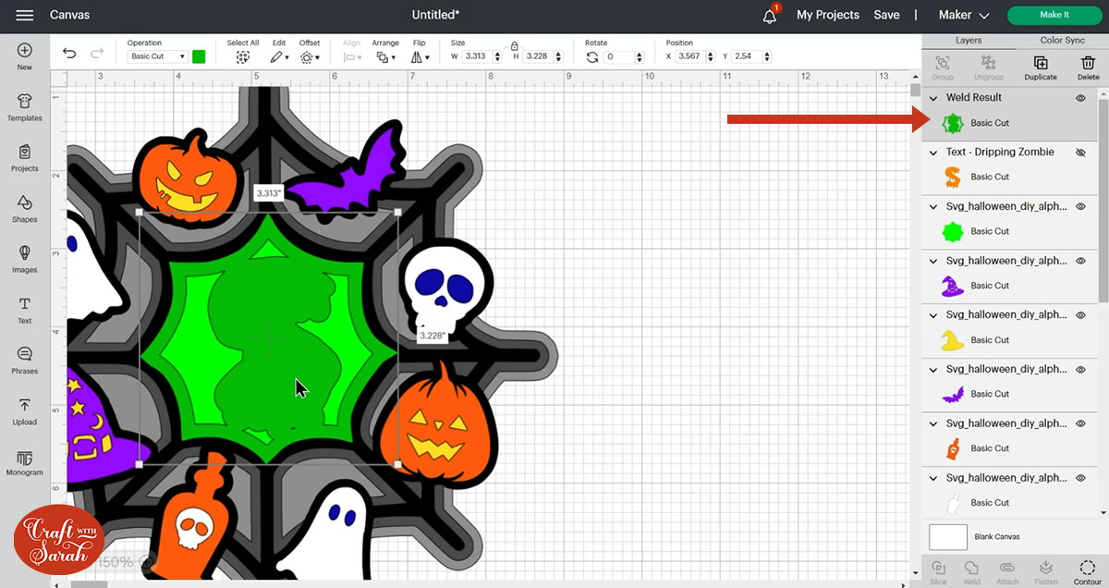Select the Weld Result Basic Cut layer thumbnail
The width and height of the screenshot is (1109, 588).
pos(952,123)
